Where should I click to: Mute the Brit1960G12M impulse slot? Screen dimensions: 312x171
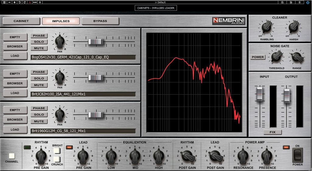[39, 121]
